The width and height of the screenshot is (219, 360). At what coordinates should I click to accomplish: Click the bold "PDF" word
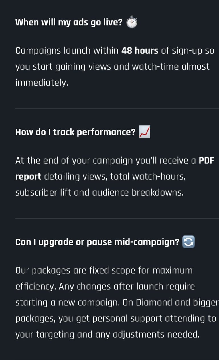(206, 161)
